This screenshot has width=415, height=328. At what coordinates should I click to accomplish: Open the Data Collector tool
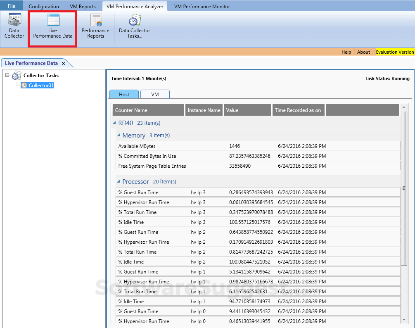point(14,27)
